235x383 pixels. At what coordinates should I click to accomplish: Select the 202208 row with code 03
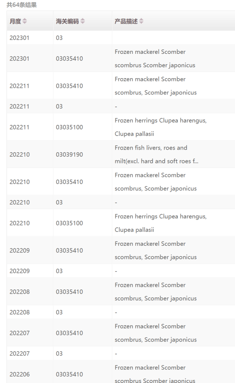tap(121, 312)
